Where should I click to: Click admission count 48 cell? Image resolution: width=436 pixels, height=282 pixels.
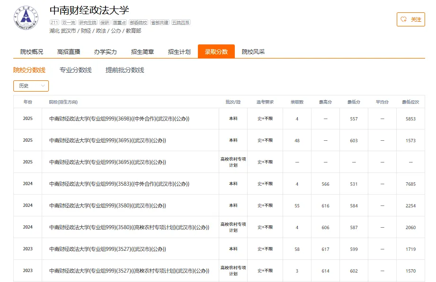pyautogui.click(x=297, y=140)
